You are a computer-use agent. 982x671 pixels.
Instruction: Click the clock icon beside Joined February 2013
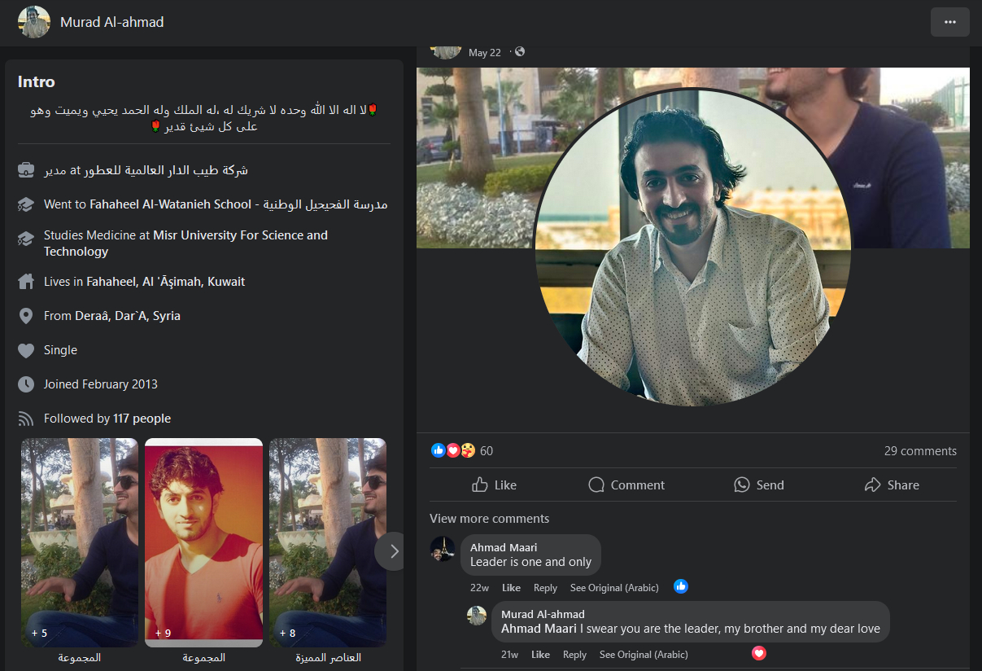click(26, 384)
